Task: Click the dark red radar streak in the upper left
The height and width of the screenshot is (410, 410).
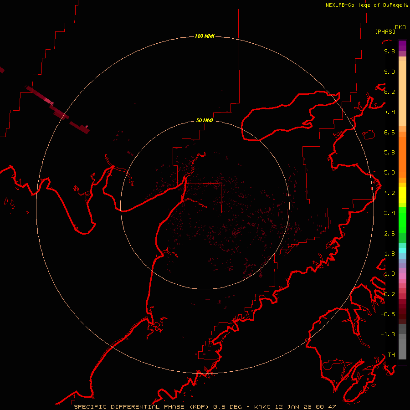Action: coord(58,109)
